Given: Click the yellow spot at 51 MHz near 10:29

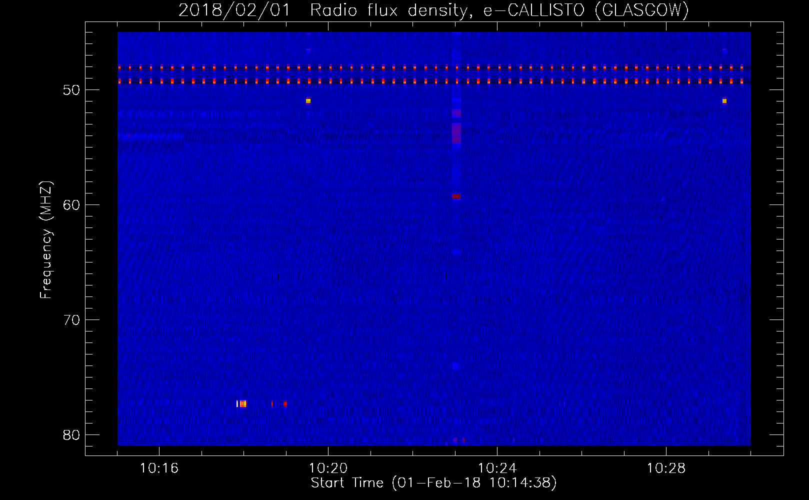Looking at the screenshot, I should pos(724,101).
